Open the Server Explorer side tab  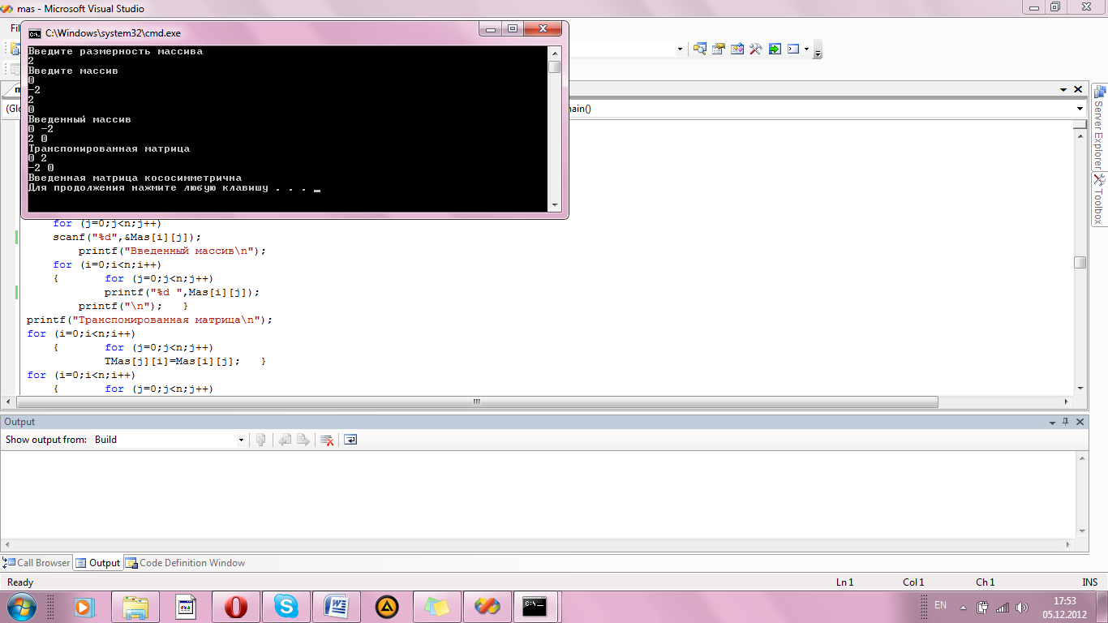(x=1099, y=127)
